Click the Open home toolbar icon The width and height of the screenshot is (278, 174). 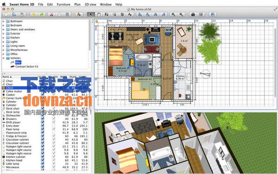pos(14,14)
